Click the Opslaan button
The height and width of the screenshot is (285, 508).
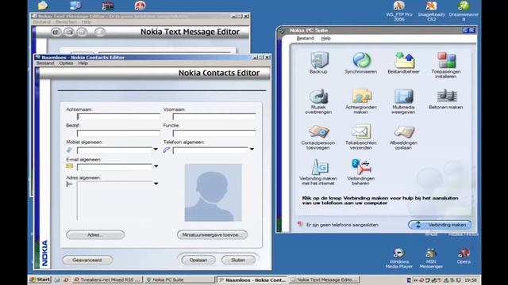pos(198,260)
